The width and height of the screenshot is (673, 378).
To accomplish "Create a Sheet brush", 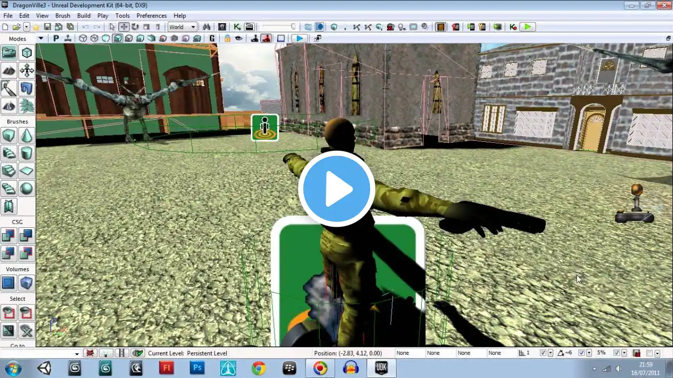I will tap(26, 171).
